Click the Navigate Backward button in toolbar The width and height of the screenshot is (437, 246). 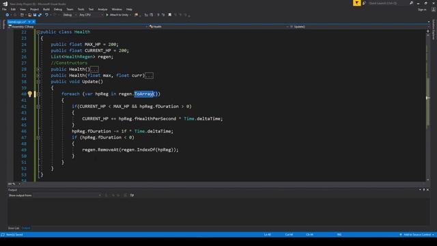coord(8,15)
